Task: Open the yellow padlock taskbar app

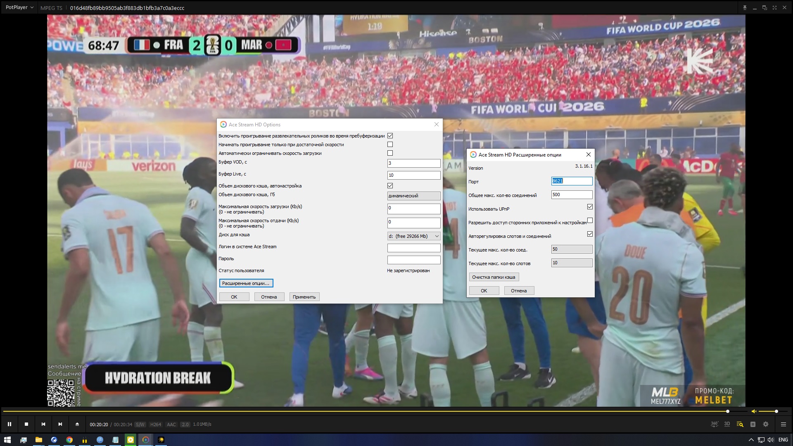Action: (x=85, y=440)
